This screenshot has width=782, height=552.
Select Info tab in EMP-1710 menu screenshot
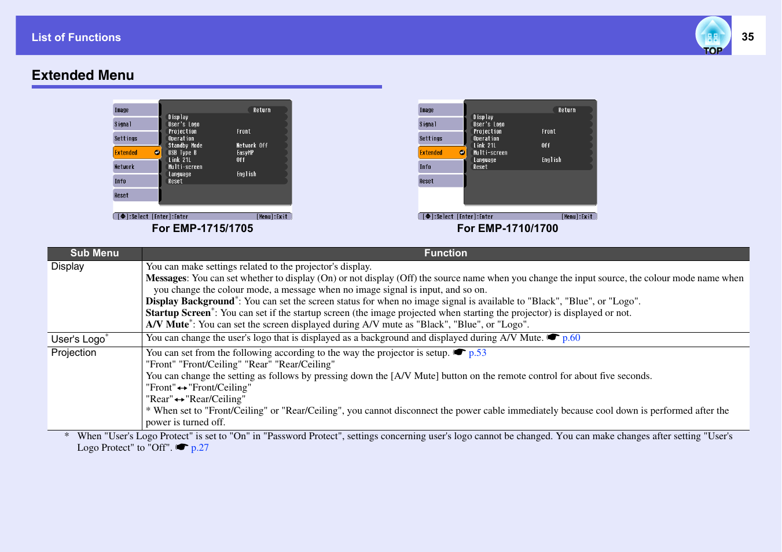point(441,167)
